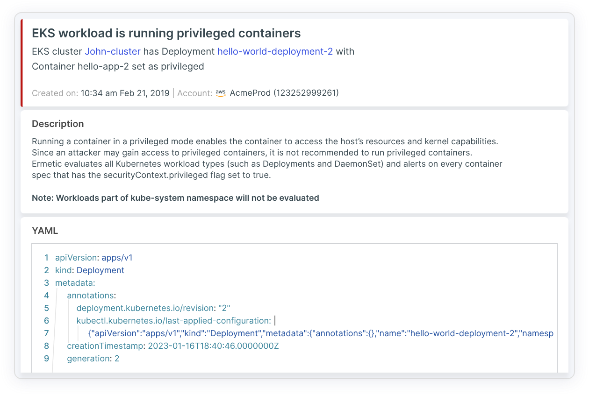Click the Description heading
Image resolution: width=589 pixels, height=395 pixels.
point(58,124)
